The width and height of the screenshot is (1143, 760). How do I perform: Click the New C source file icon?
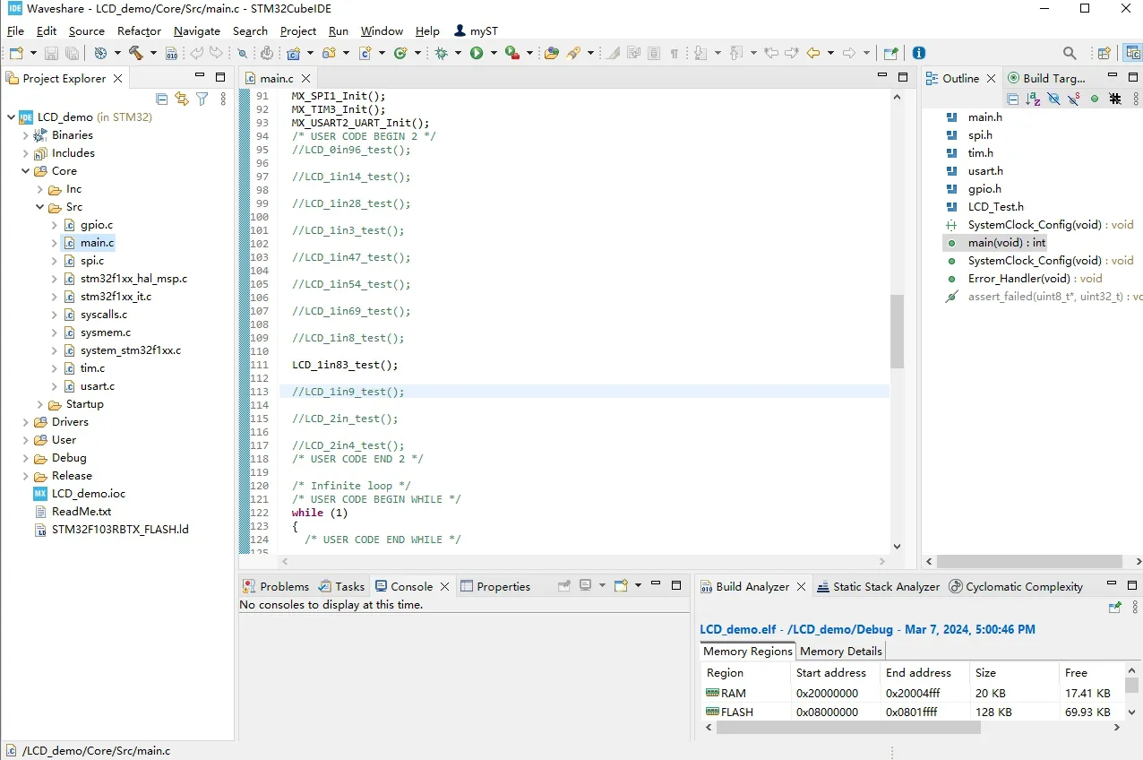point(365,53)
